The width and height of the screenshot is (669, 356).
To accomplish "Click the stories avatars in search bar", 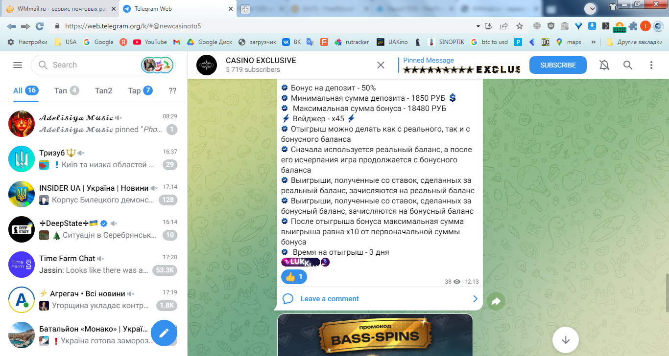I will point(157,65).
